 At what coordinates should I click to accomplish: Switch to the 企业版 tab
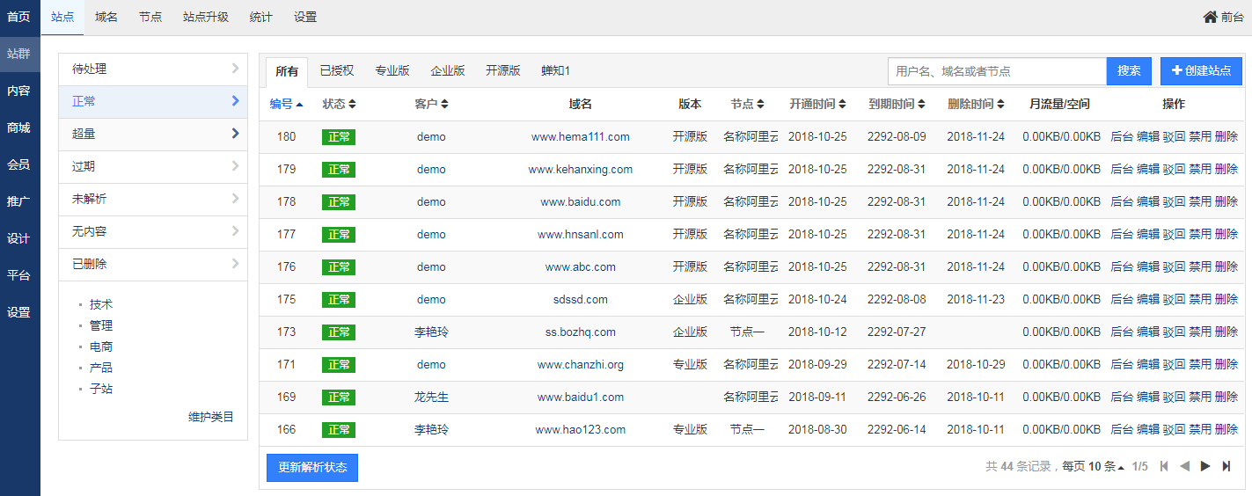tap(447, 70)
